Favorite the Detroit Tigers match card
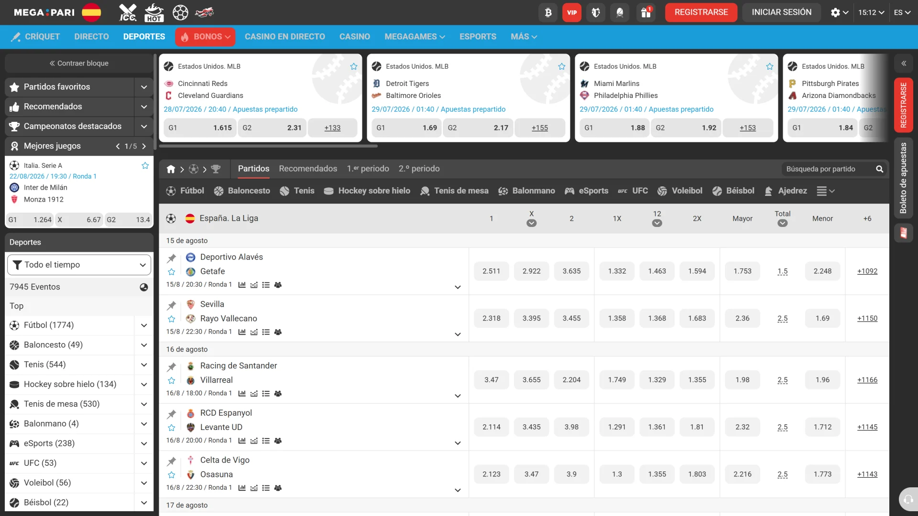The width and height of the screenshot is (918, 516). (562, 66)
